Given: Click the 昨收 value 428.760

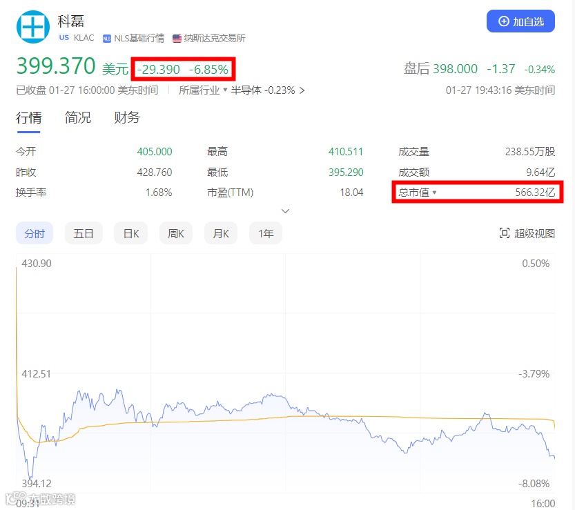Looking at the screenshot, I should coord(155,172).
